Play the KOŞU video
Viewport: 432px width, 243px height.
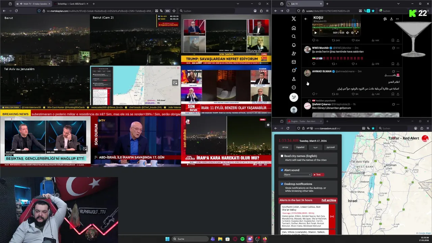coord(316,33)
